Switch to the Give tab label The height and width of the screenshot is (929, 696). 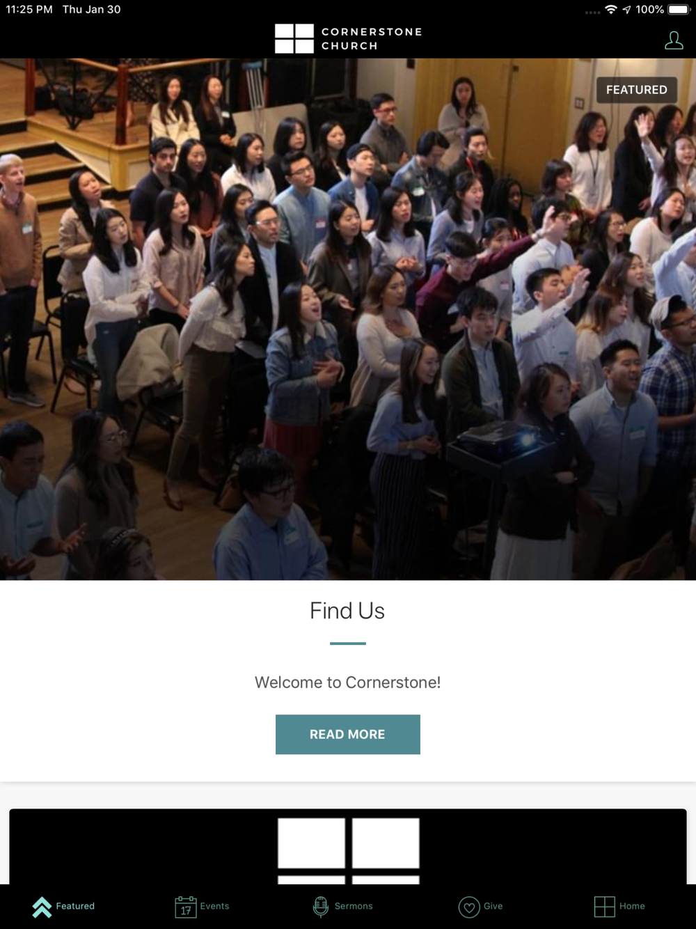(493, 906)
